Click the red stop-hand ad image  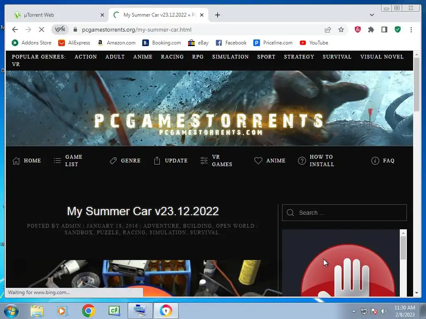pos(348,270)
